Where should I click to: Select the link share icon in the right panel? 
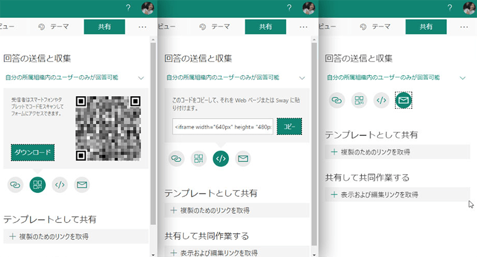tap(337, 100)
